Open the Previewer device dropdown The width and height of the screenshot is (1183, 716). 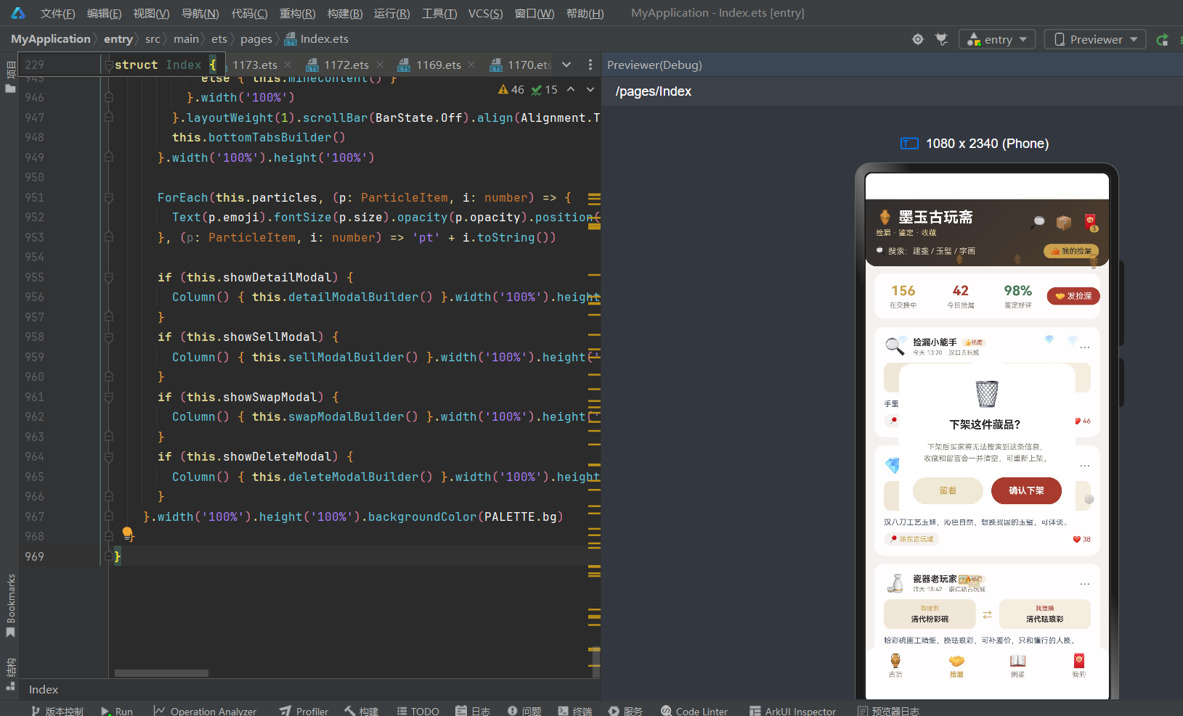click(1095, 39)
